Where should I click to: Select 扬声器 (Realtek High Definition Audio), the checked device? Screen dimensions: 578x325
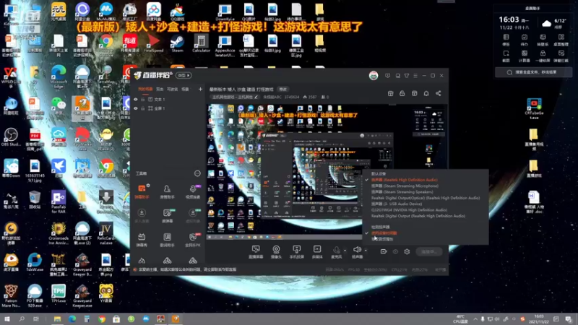point(405,180)
